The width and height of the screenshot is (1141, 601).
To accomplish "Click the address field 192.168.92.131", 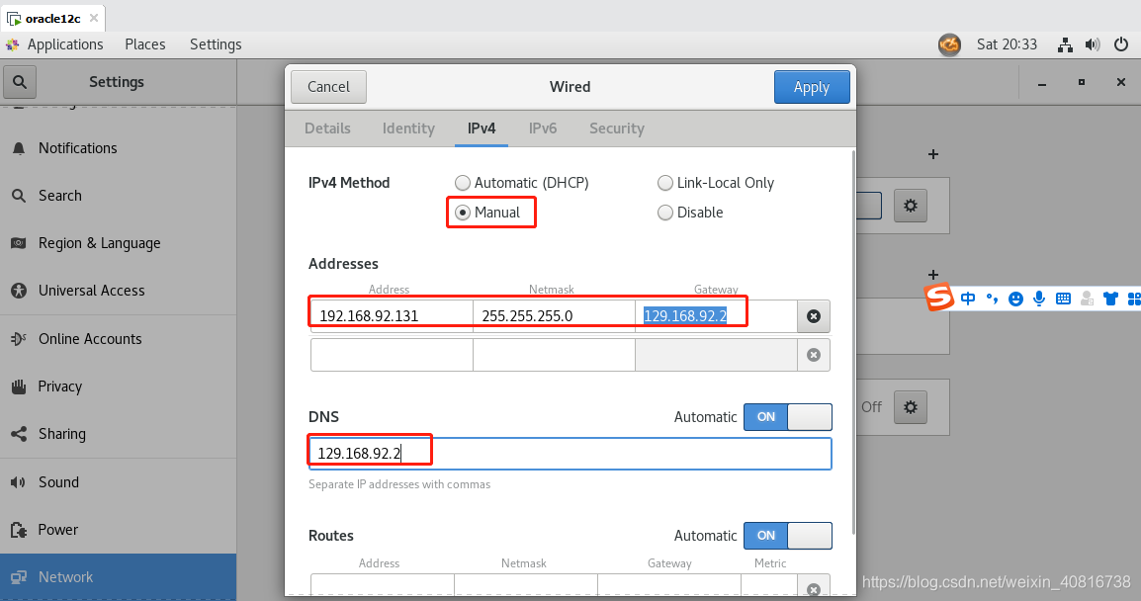I will coord(392,315).
